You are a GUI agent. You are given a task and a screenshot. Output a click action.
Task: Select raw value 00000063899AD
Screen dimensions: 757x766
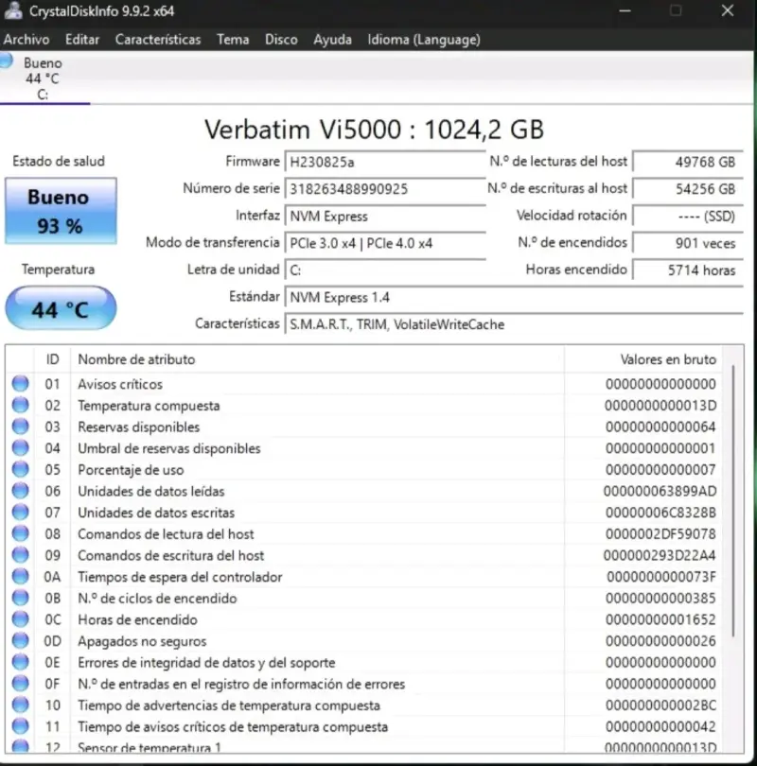point(660,491)
